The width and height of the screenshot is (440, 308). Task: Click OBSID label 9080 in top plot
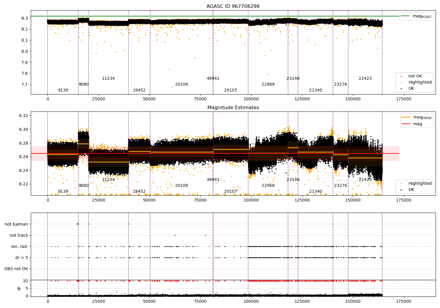[84, 84]
